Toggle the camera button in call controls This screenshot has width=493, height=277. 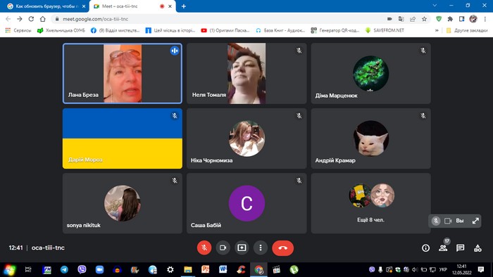pyautogui.click(x=223, y=248)
